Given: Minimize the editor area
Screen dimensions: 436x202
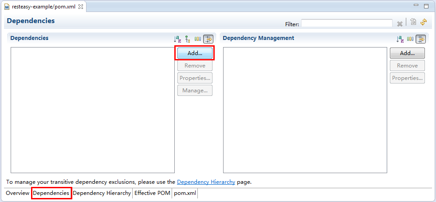Looking at the screenshot, I should coord(416,5).
